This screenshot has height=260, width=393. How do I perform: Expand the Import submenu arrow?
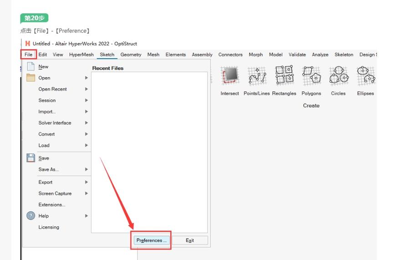click(x=86, y=112)
